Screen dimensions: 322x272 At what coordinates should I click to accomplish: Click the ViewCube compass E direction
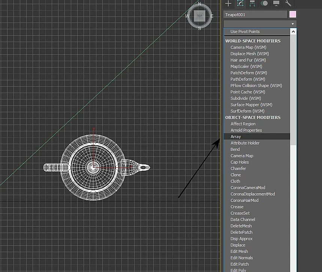(x=212, y=16)
